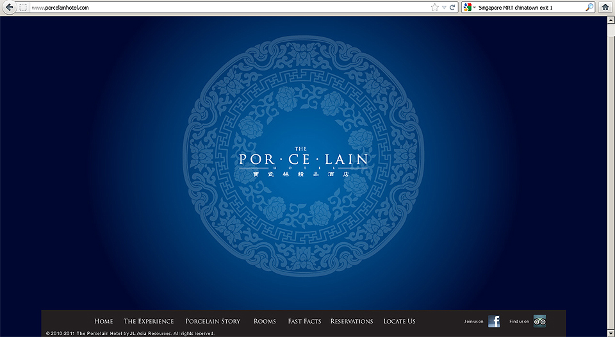Open the URL history dropdown arrow

coord(444,8)
